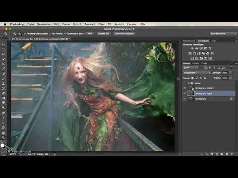This screenshot has height=178, width=238.
Task: Click the background color swatch
Action: [x=4, y=147]
